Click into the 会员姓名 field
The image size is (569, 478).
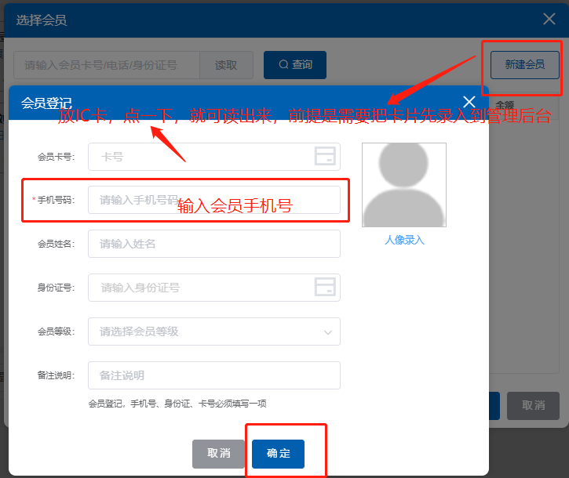(213, 244)
